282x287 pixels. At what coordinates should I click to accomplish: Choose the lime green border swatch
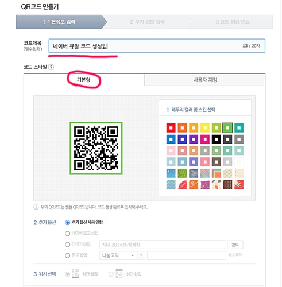click(216, 128)
